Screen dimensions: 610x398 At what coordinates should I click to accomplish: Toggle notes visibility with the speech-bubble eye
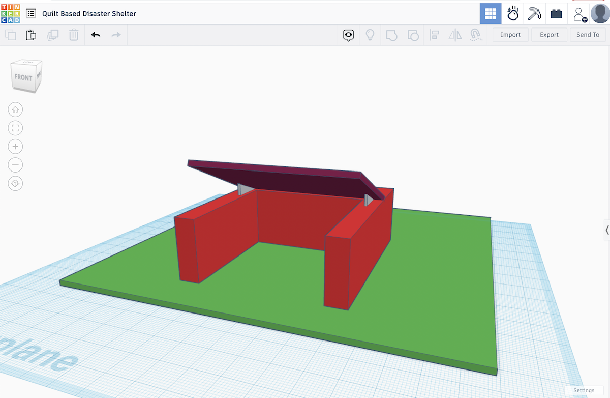click(x=348, y=35)
